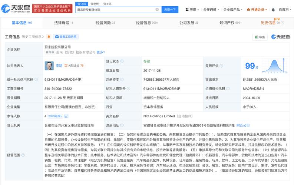Click 李斌's avatar photo

(49, 65)
